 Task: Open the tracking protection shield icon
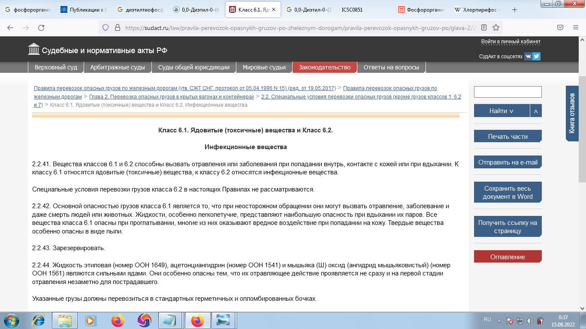(106, 28)
